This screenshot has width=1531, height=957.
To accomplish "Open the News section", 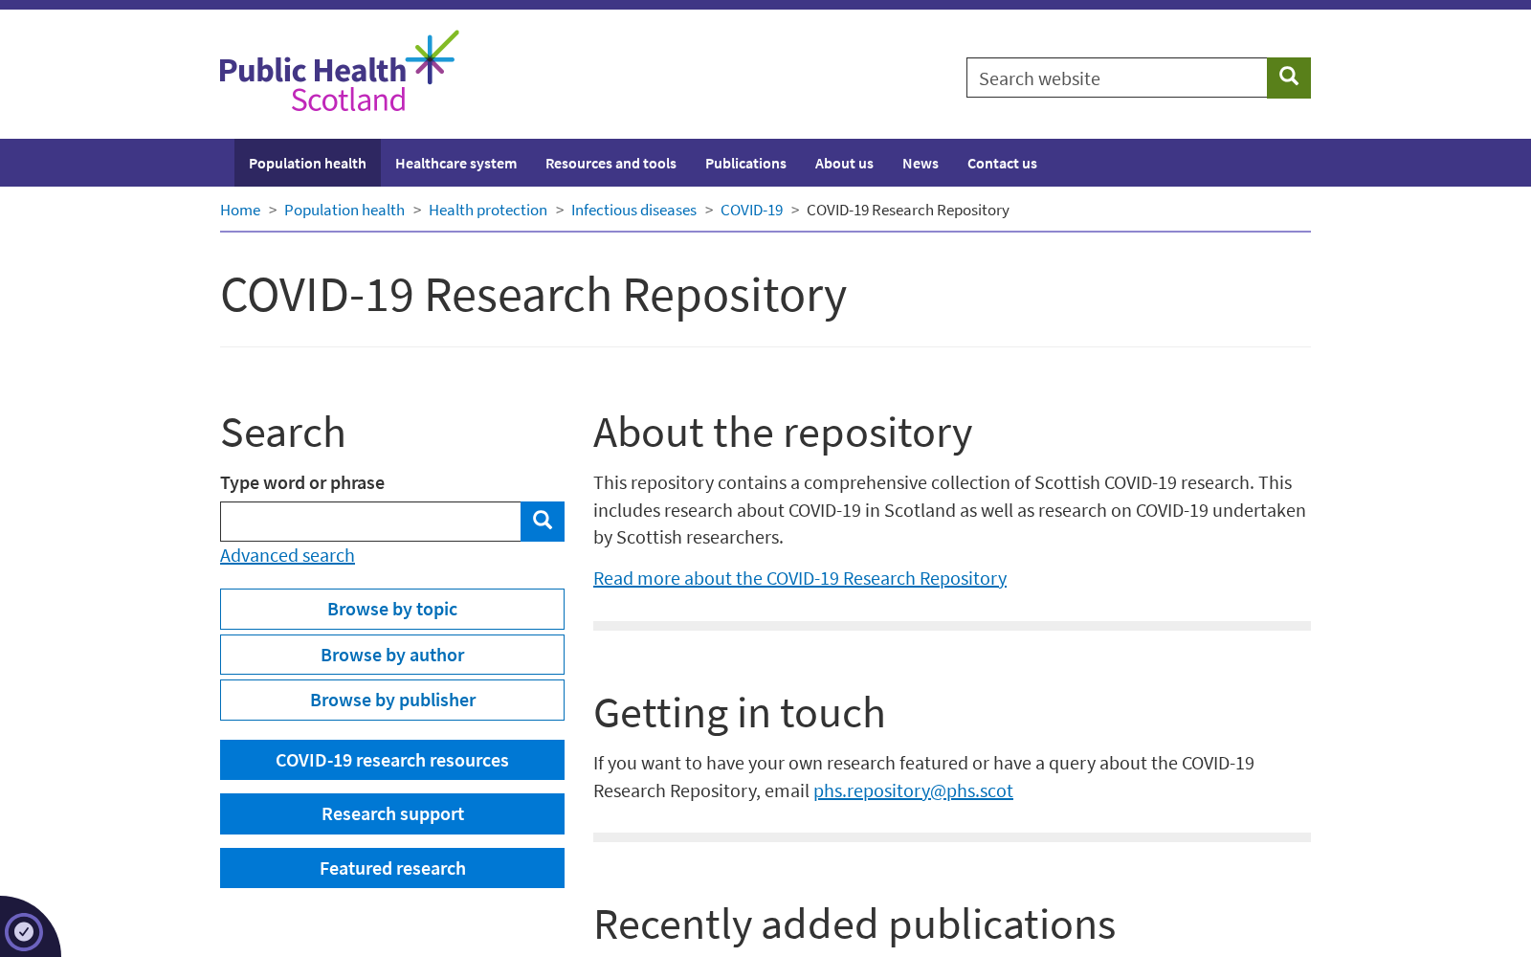I will 921,163.
